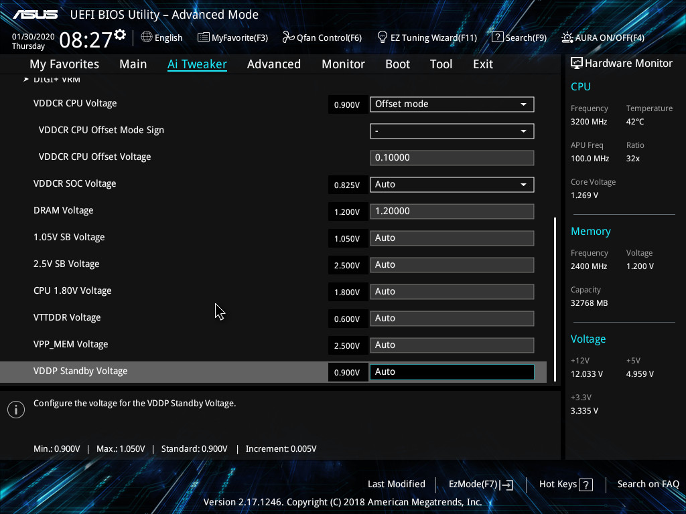Click the ASUS logo
This screenshot has height=514, width=686.
click(35, 15)
